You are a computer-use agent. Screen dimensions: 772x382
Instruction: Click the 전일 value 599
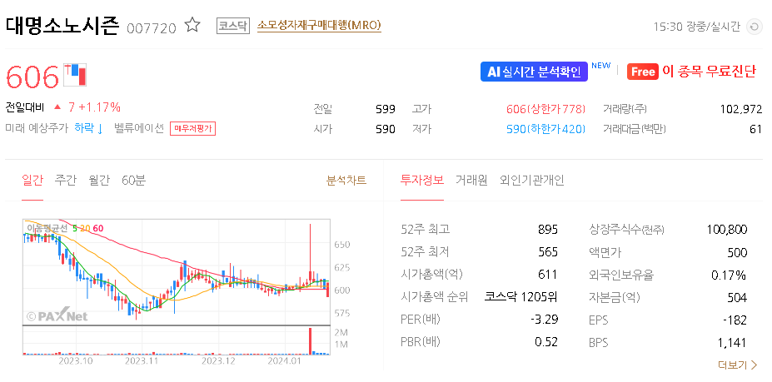[385, 109]
